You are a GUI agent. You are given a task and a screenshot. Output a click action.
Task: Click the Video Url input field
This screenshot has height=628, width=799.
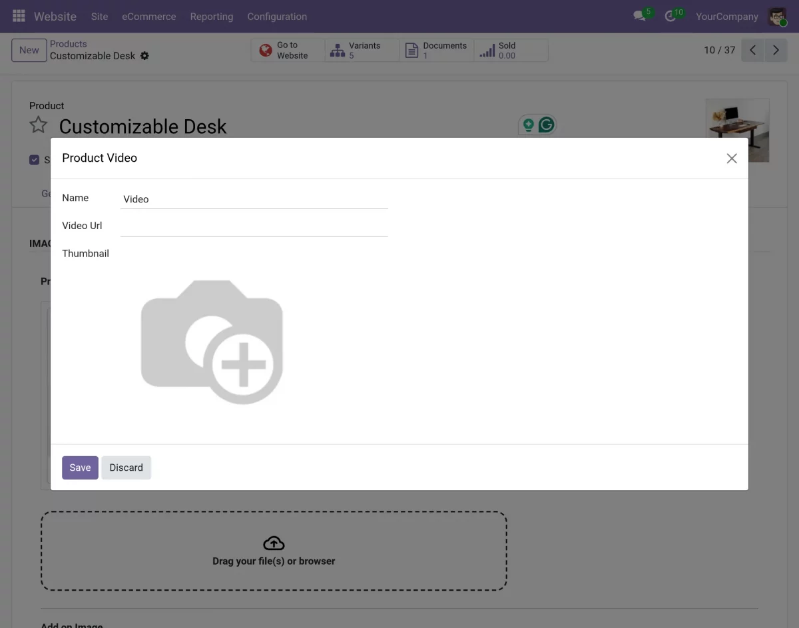(x=254, y=226)
